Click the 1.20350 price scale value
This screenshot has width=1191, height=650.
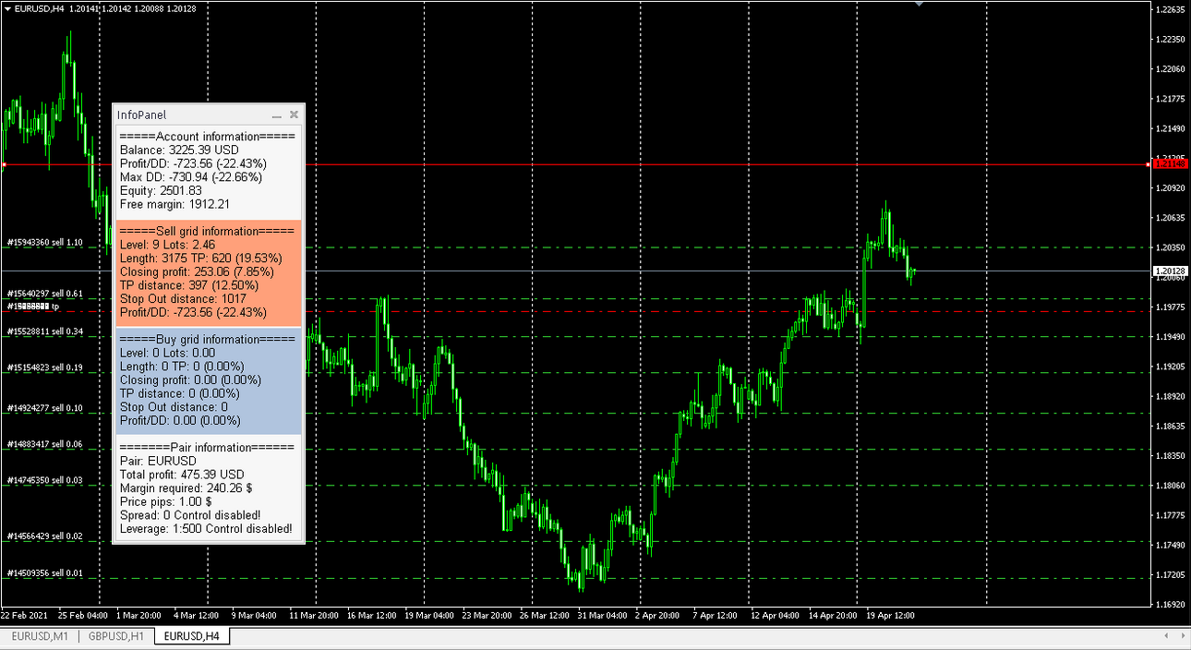coord(1171,247)
